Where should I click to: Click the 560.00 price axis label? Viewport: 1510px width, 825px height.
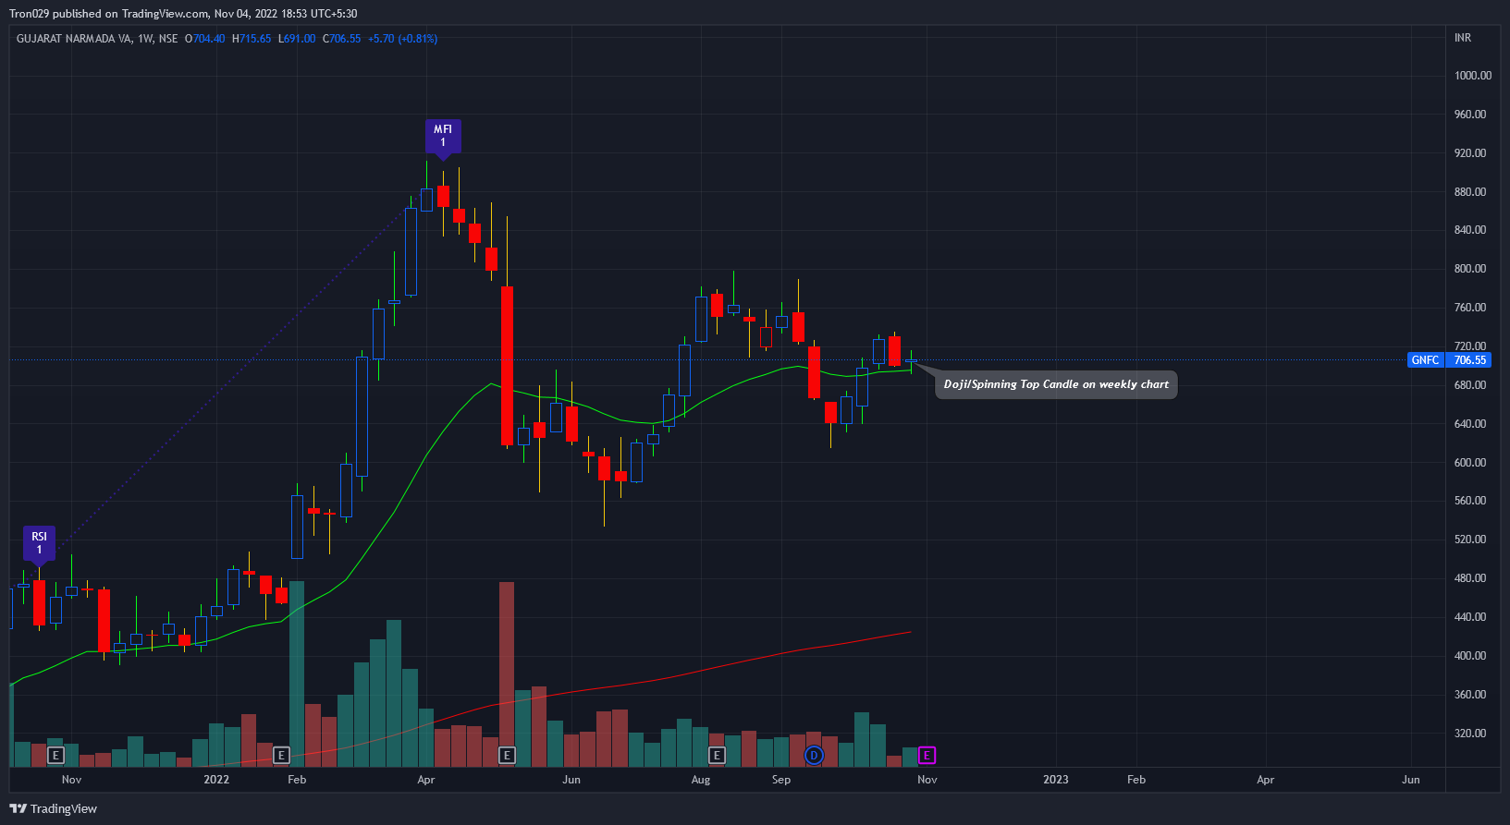[x=1470, y=501]
